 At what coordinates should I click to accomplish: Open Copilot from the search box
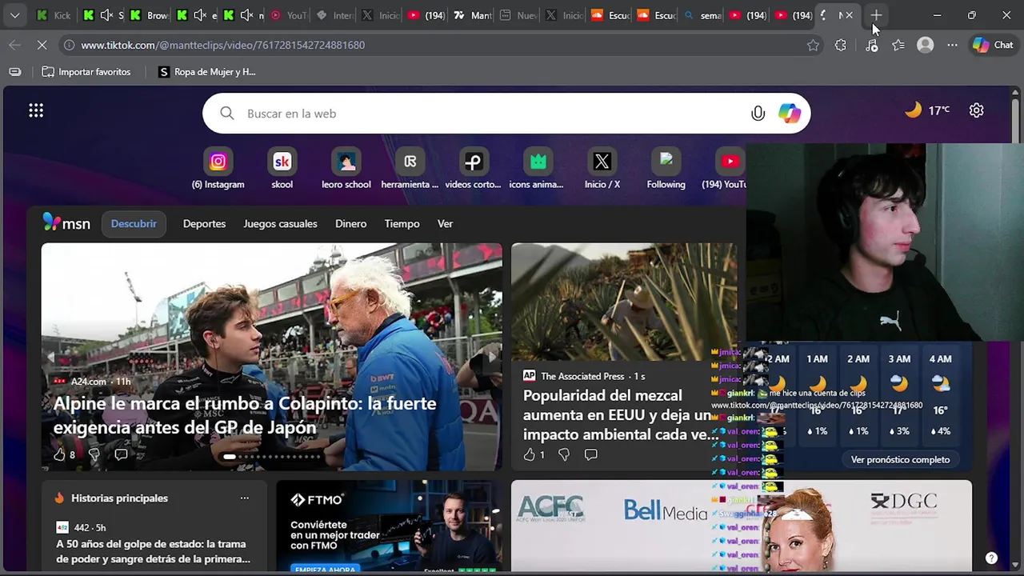(x=790, y=114)
